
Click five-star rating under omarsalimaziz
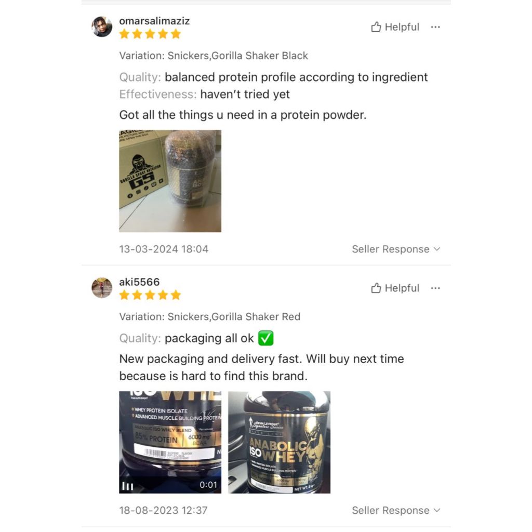pyautogui.click(x=150, y=34)
